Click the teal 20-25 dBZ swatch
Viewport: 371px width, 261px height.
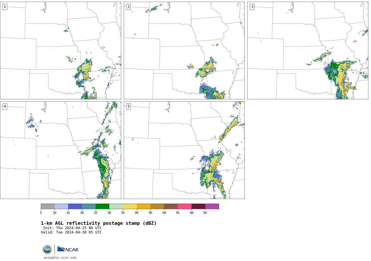coord(89,206)
